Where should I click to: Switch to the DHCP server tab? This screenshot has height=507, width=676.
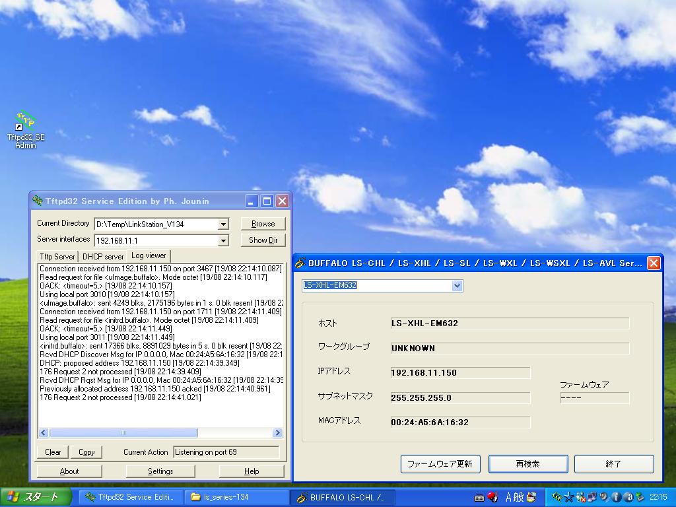click(x=102, y=257)
